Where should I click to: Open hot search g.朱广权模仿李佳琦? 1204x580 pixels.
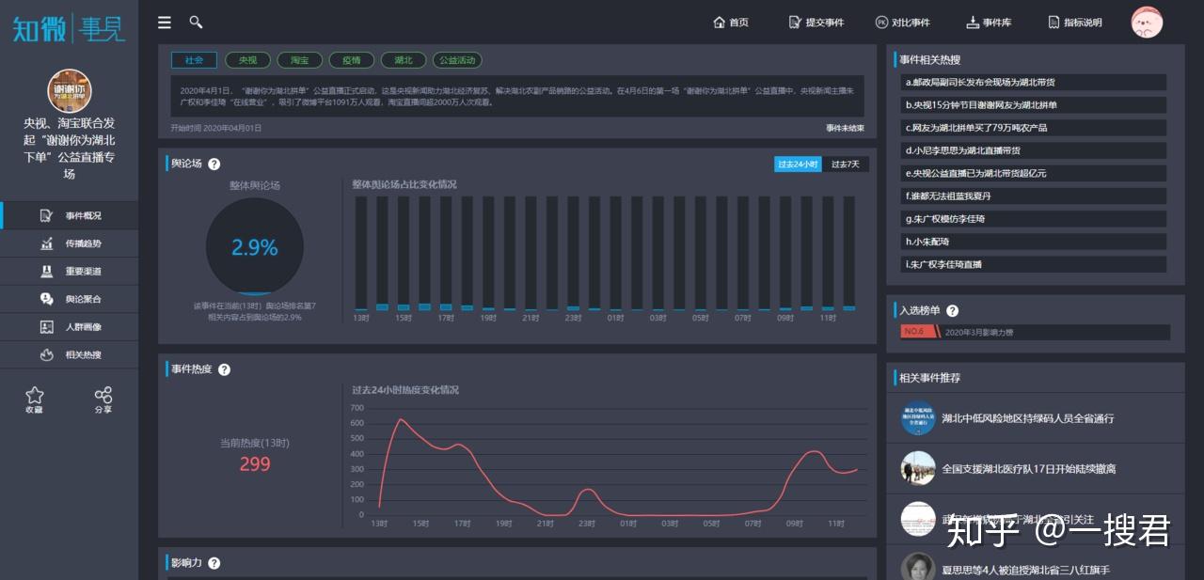click(1034, 219)
